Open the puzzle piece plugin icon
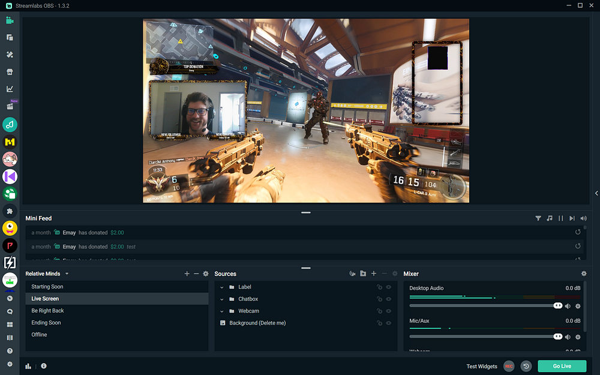 pyautogui.click(x=10, y=211)
